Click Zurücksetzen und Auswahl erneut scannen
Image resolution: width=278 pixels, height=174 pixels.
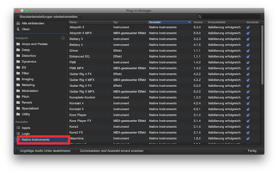[x=112, y=151]
